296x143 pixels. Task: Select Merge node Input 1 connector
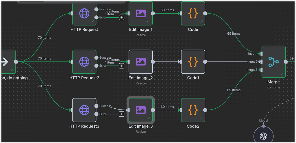tap(261, 53)
